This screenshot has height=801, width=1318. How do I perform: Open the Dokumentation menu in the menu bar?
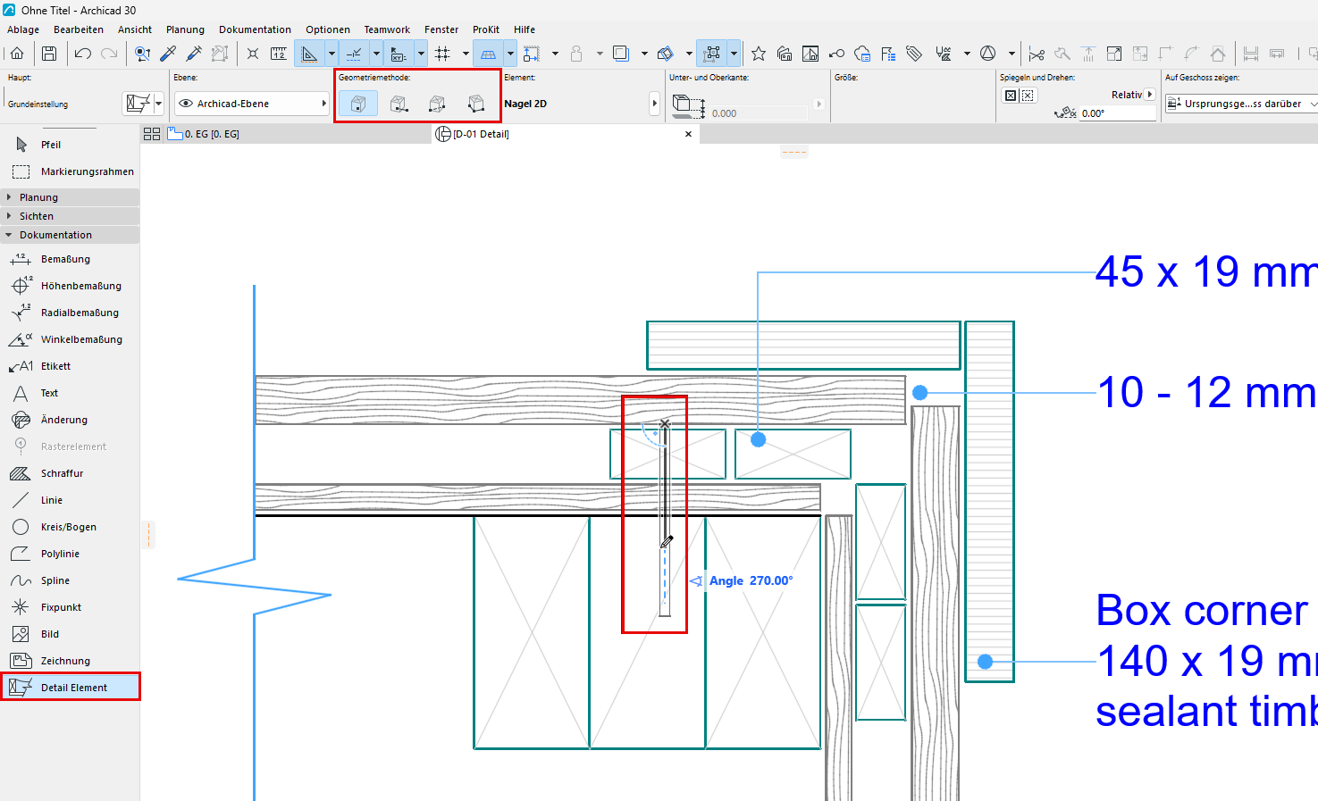point(255,29)
